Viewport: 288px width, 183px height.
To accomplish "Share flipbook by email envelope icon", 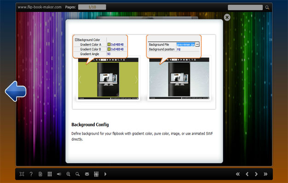I will [x=87, y=174].
